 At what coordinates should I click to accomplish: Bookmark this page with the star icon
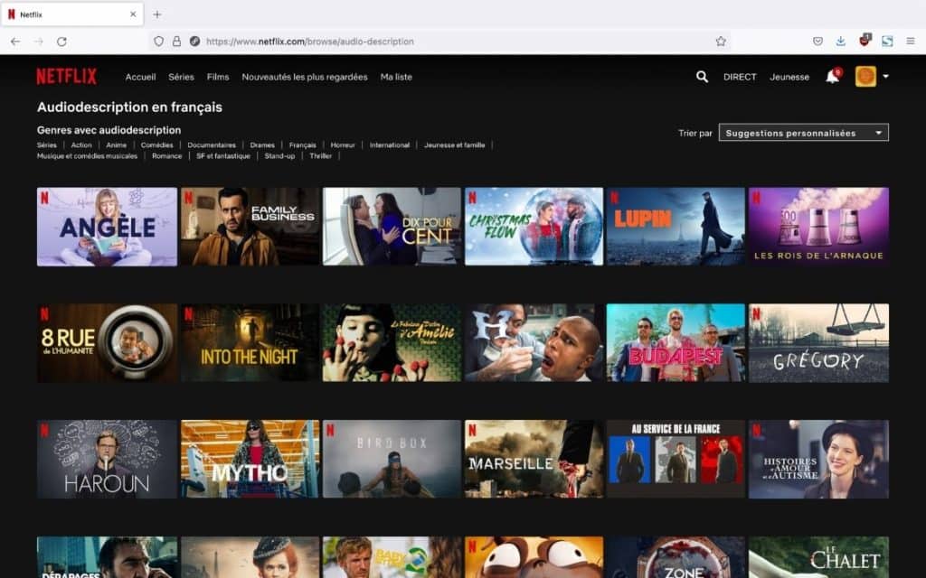(x=721, y=42)
